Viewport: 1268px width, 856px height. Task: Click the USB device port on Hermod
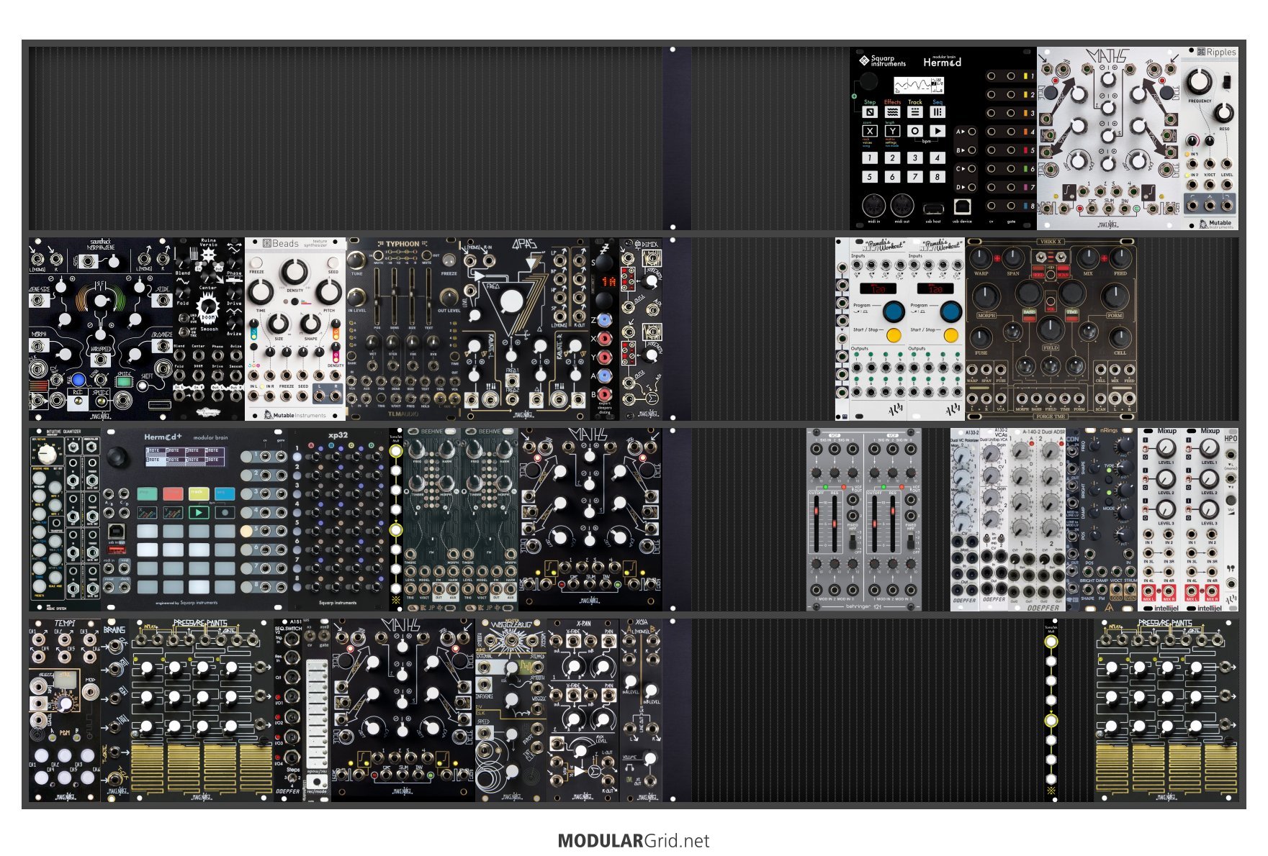[961, 207]
